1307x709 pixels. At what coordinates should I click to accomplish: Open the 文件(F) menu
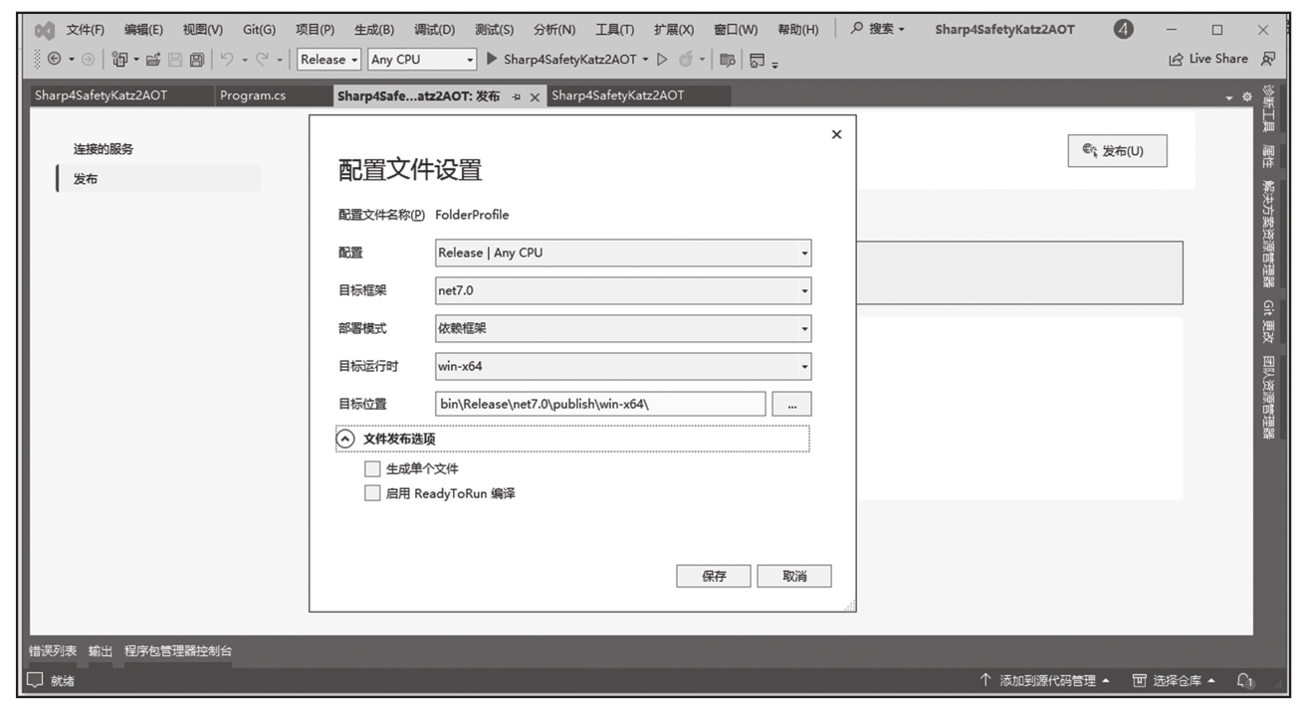tap(86, 30)
